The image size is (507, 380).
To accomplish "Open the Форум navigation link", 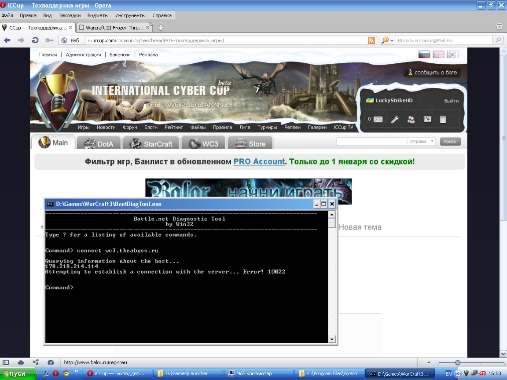I will pyautogui.click(x=130, y=127).
